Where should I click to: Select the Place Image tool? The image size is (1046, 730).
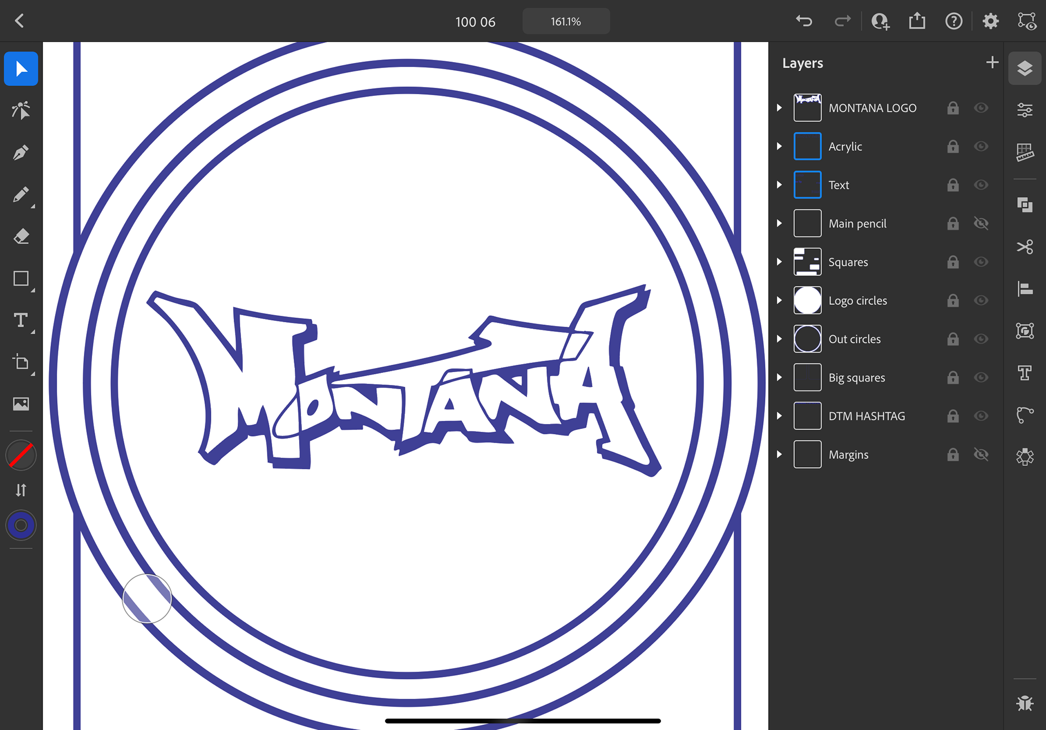pyautogui.click(x=21, y=404)
